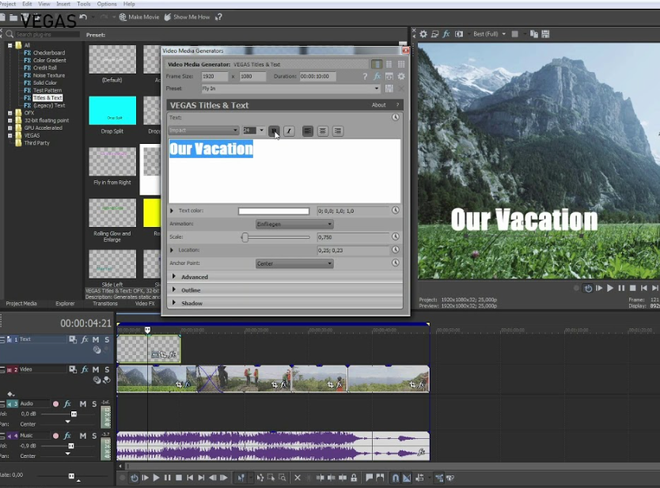This screenshot has width=660, height=488.
Task: Solo the Music track
Action: [x=94, y=436]
